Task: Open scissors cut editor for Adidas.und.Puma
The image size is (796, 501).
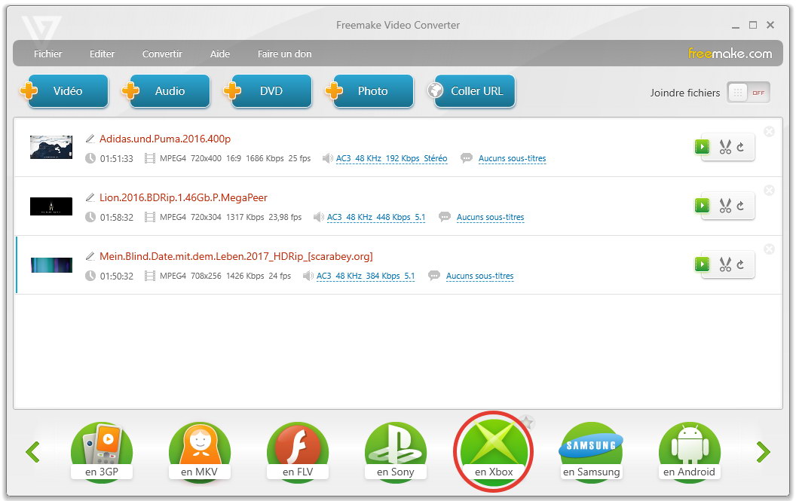Action: [725, 147]
